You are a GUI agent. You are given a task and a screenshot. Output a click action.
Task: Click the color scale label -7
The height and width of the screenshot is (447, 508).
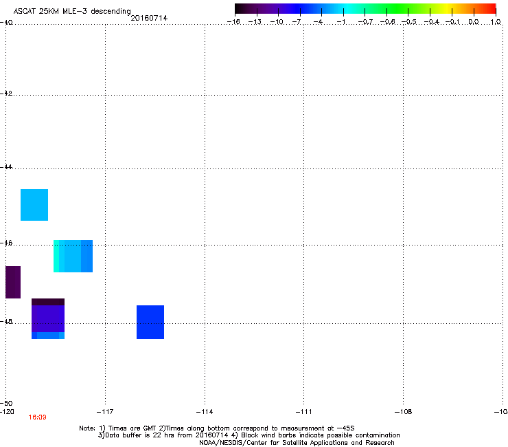(297, 22)
